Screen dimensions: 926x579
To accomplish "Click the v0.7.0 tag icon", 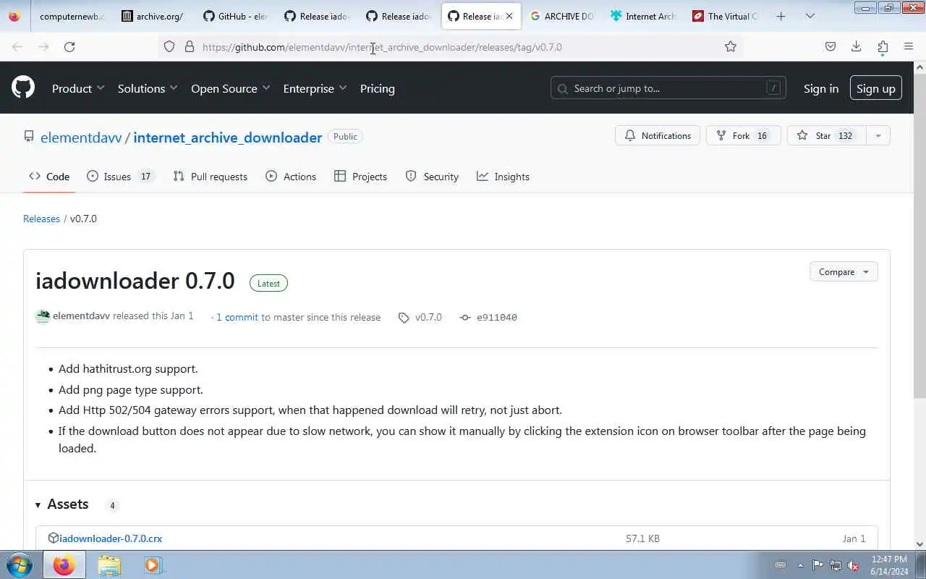I will 404,318.
